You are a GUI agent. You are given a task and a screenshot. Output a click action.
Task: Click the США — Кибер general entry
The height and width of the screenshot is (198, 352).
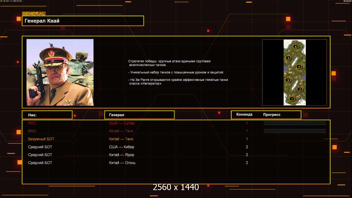tap(122, 147)
